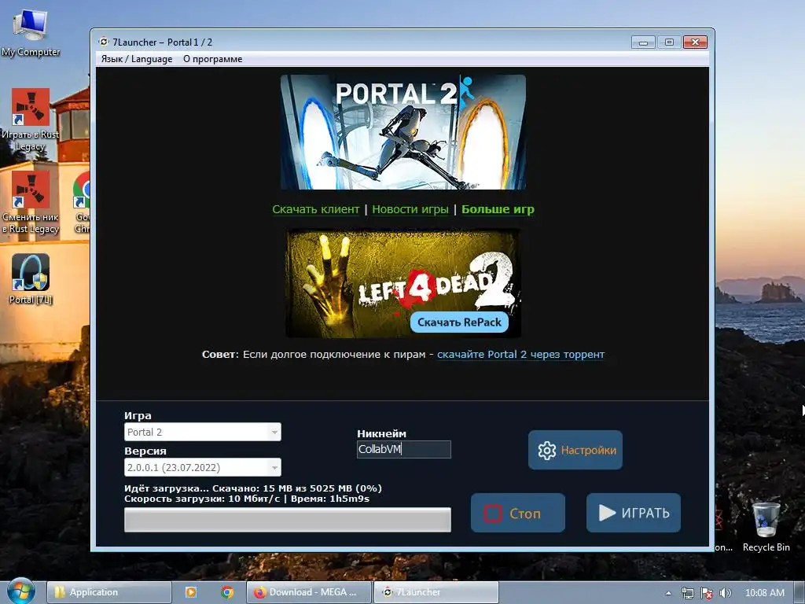Expand the Игра dropdown showing Portal 2
The height and width of the screenshot is (604, 805).
coord(203,432)
